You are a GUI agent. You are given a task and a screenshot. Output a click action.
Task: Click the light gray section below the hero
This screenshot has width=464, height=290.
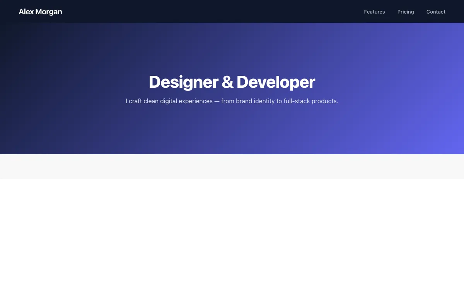pyautogui.click(x=232, y=167)
